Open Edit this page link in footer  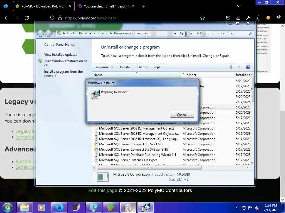pyautogui.click(x=103, y=190)
